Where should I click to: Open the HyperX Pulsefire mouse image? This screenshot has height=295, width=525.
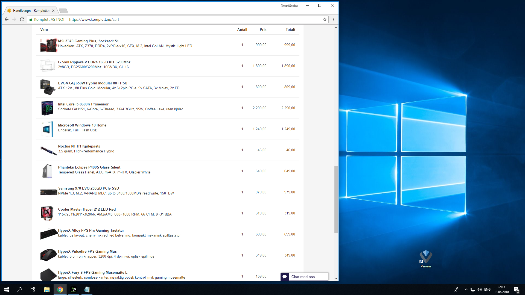click(49, 255)
